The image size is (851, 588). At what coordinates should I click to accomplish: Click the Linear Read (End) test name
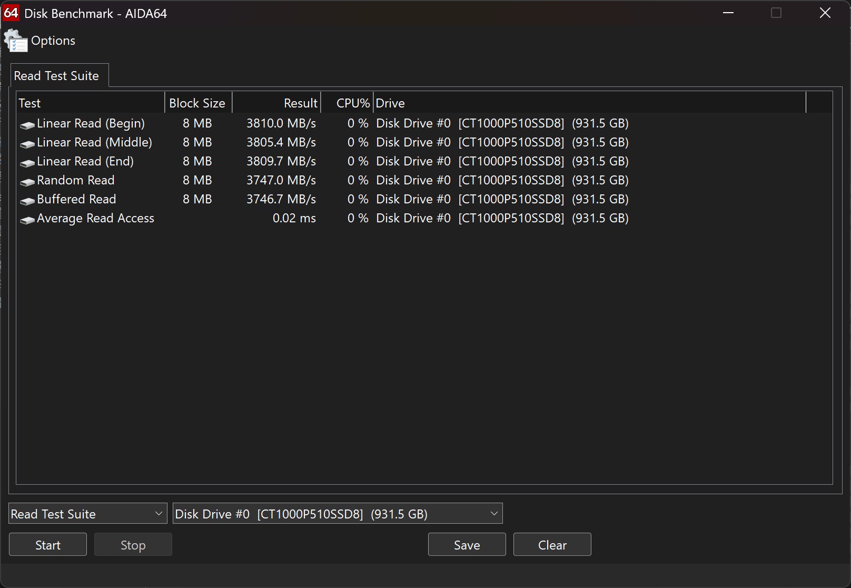coord(85,161)
